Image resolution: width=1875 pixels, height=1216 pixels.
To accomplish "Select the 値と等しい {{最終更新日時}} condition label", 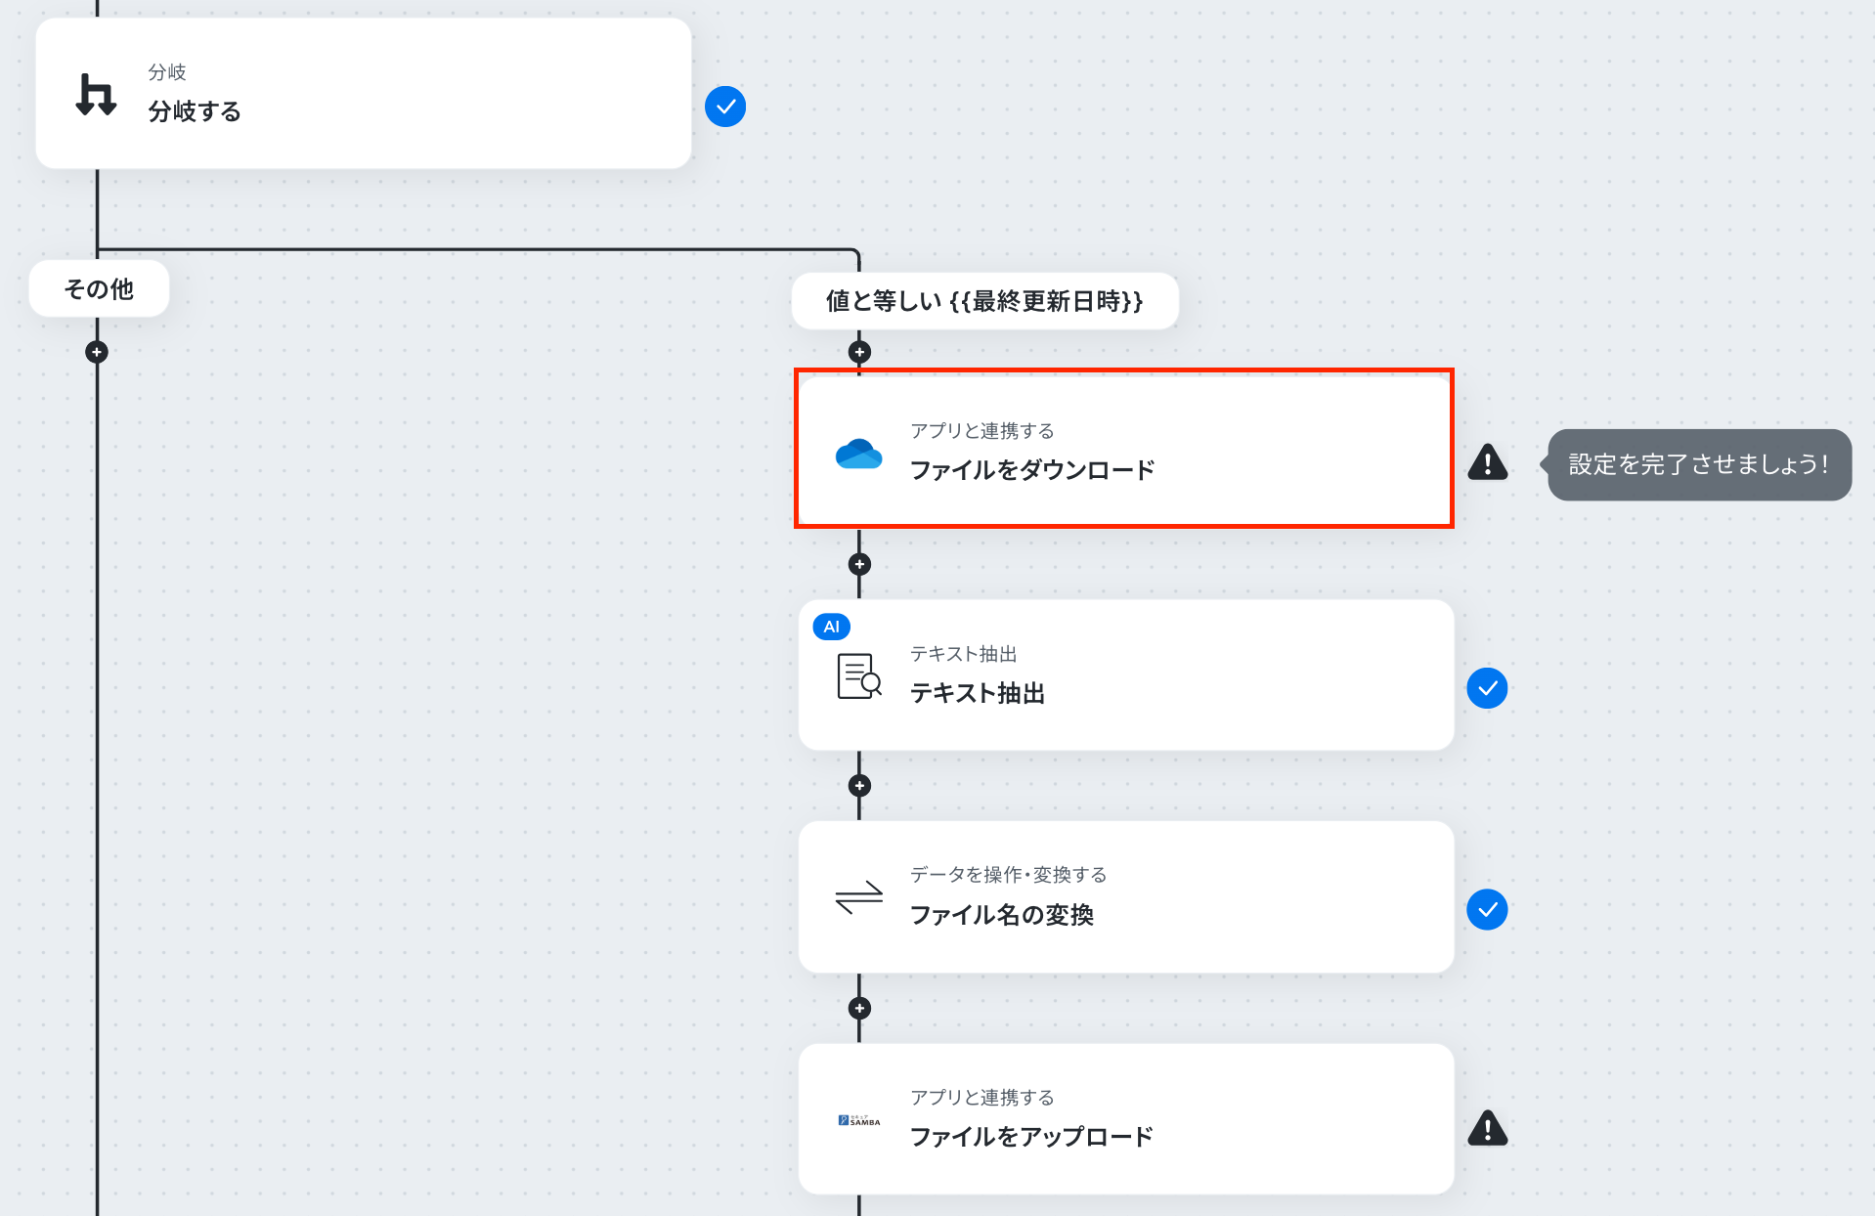I will pyautogui.click(x=984, y=301).
